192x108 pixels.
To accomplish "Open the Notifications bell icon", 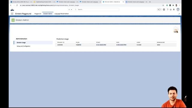I will click(x=174, y=10).
